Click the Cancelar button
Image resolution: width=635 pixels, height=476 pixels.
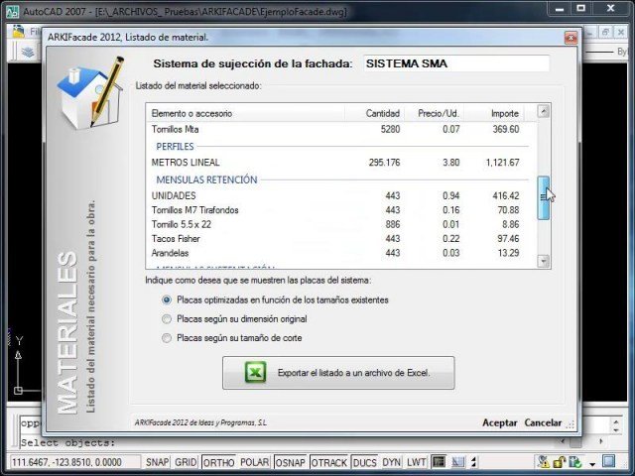point(543,422)
